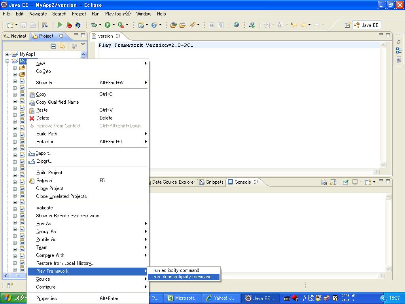Open the External Tools dropdown arrow
Viewport: 405px width, 304px height.
127,25
